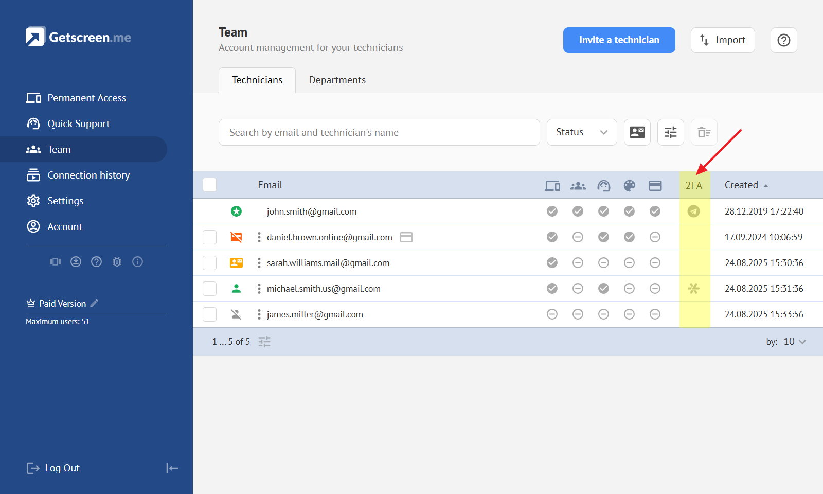This screenshot has width=823, height=494.
Task: Open three-dot menu for daniel.brown.online@gmail.com
Action: [259, 237]
